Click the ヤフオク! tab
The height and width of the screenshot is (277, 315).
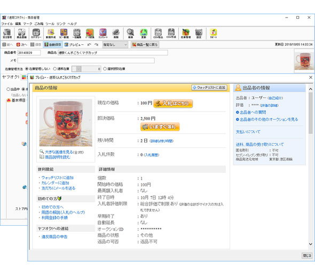tap(11, 77)
